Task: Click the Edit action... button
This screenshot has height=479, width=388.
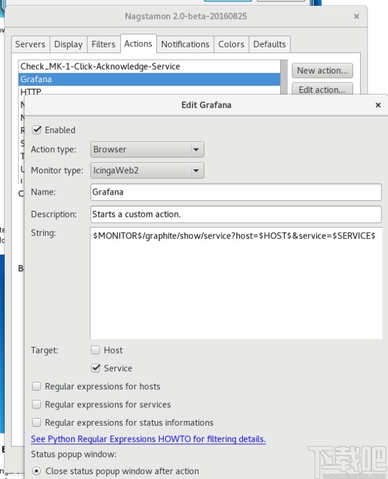Action: (x=322, y=89)
